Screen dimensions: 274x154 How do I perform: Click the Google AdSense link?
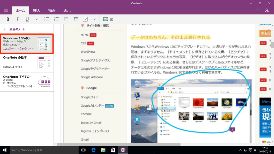click(92, 77)
